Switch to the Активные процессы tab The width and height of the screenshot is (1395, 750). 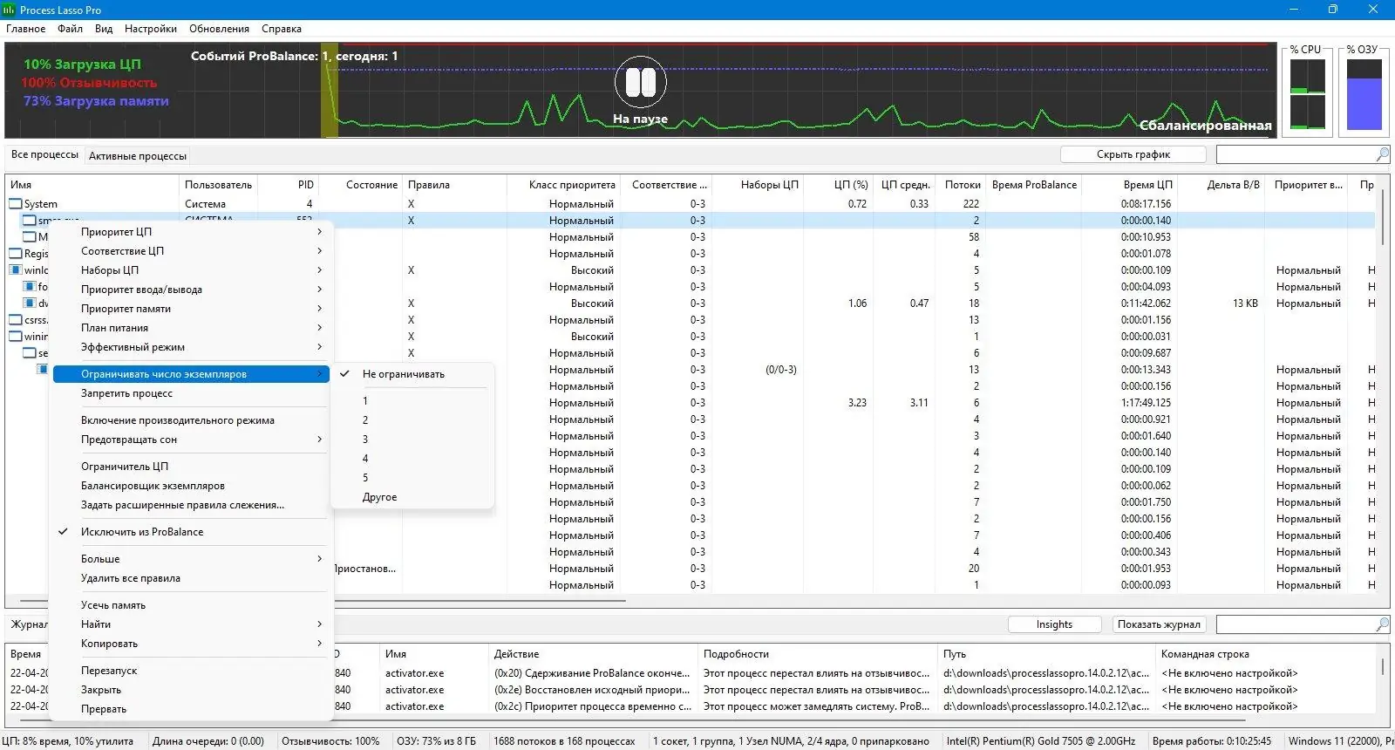point(138,156)
